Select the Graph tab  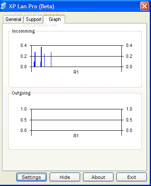coord(54,19)
